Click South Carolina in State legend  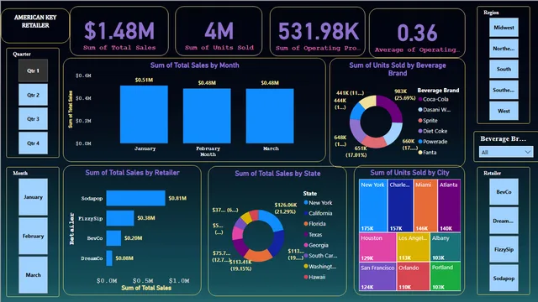click(320, 256)
